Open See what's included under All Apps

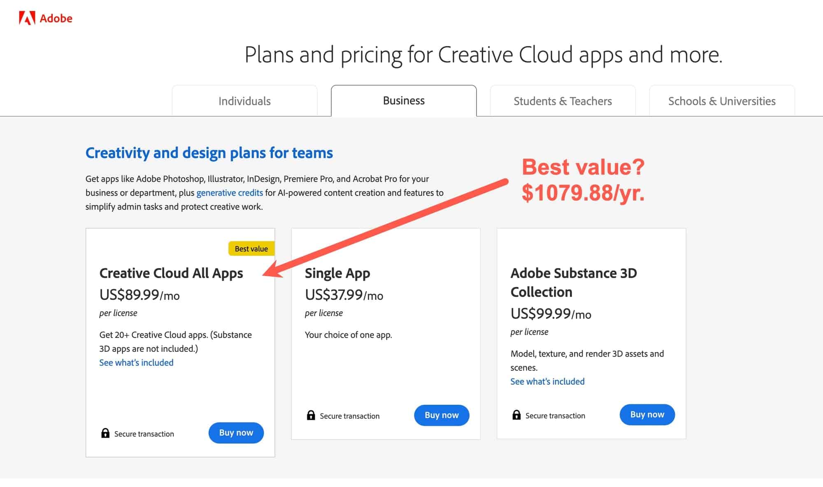coord(136,362)
